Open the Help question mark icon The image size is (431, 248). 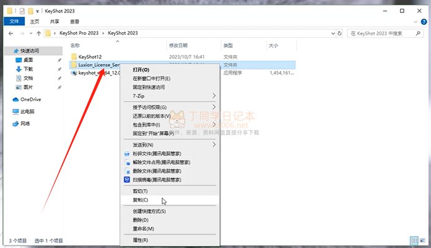point(424,22)
